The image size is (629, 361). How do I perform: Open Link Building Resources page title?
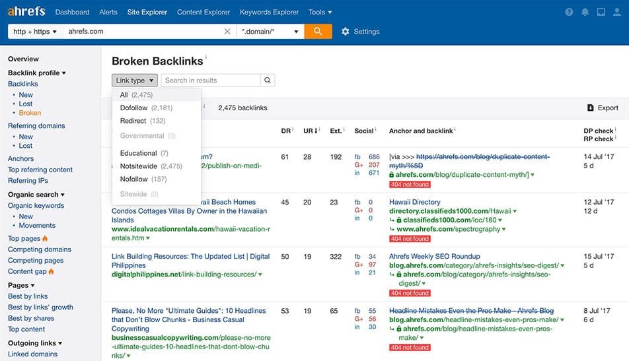(190, 261)
